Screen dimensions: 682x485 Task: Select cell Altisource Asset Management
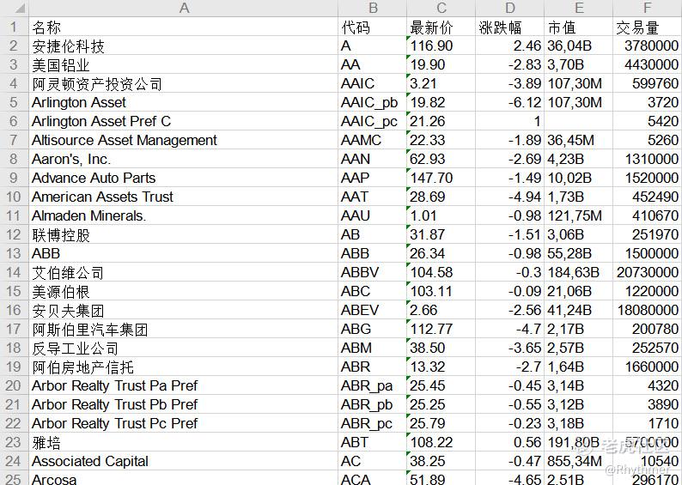coord(183,140)
